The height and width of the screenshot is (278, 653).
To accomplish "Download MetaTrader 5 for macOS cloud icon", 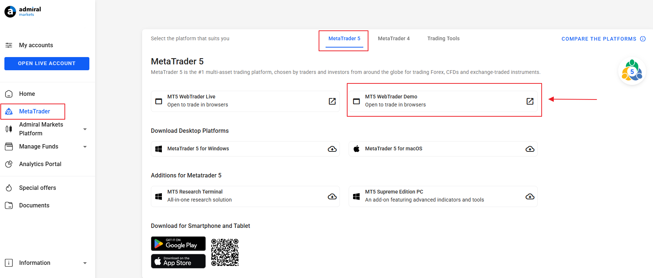I will point(530,149).
